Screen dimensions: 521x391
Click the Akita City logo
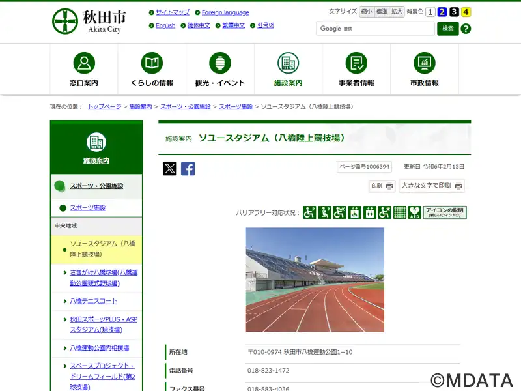pyautogui.click(x=89, y=21)
